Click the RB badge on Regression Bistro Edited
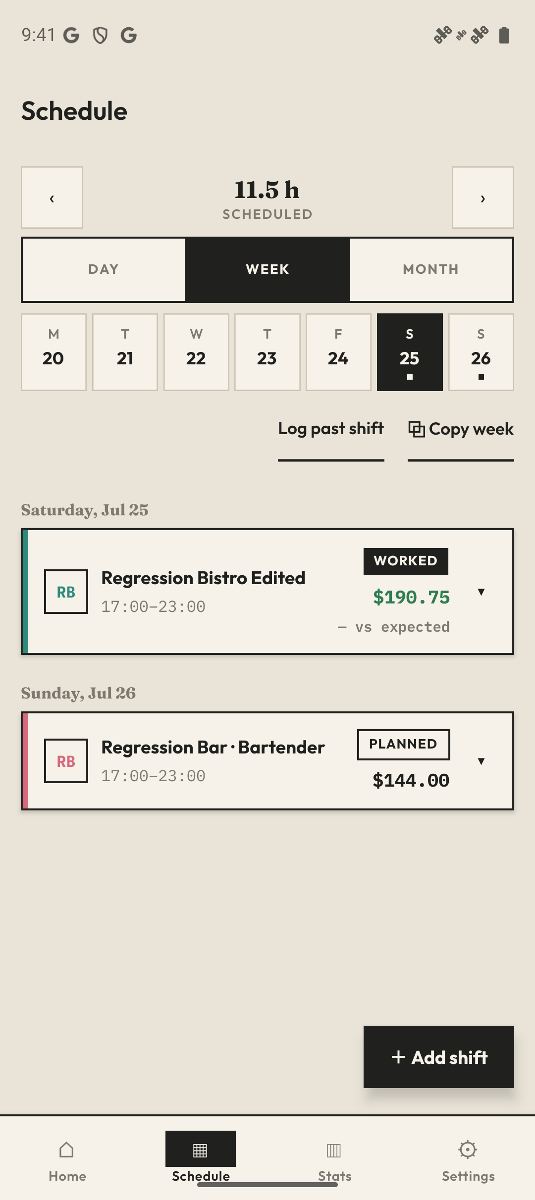This screenshot has width=535, height=1200. (x=66, y=592)
